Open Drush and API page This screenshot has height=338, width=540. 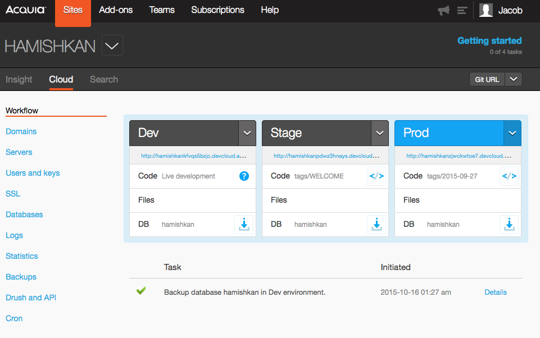tap(31, 298)
